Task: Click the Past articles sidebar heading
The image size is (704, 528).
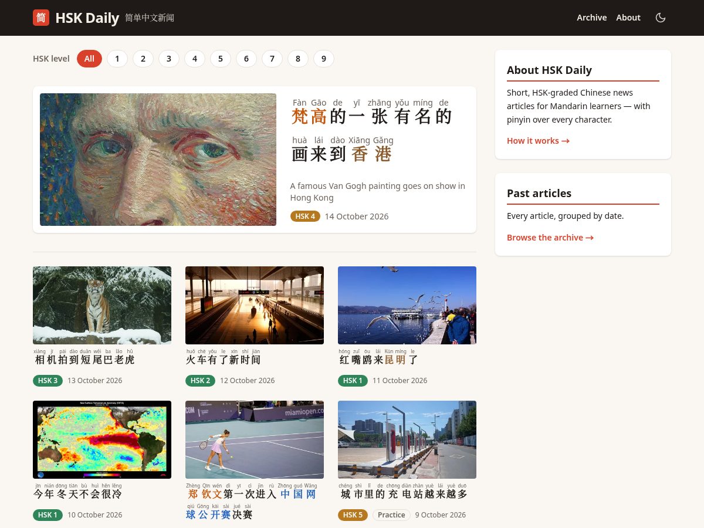Action: (x=539, y=193)
